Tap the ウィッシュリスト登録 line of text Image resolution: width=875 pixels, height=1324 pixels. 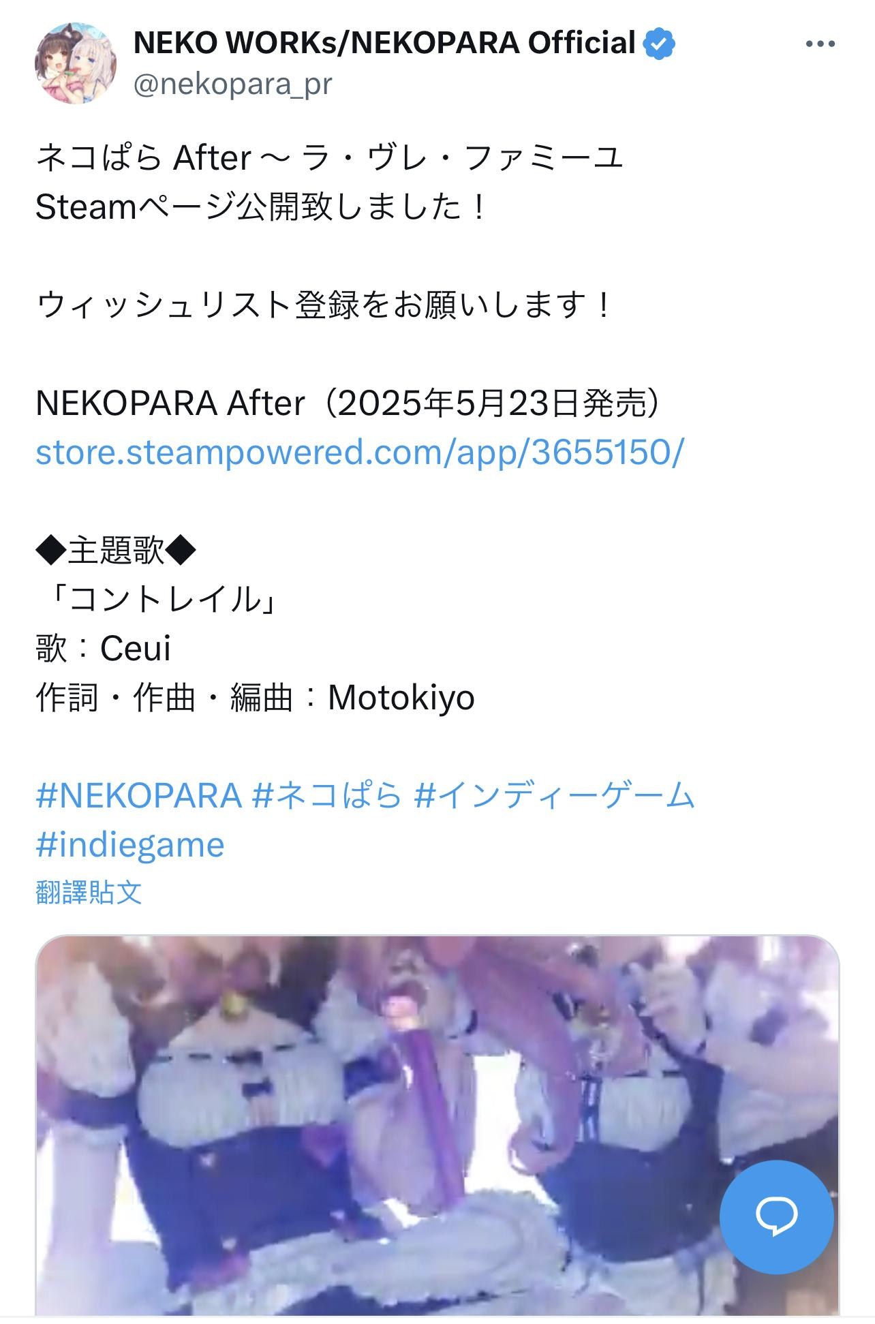325,305
